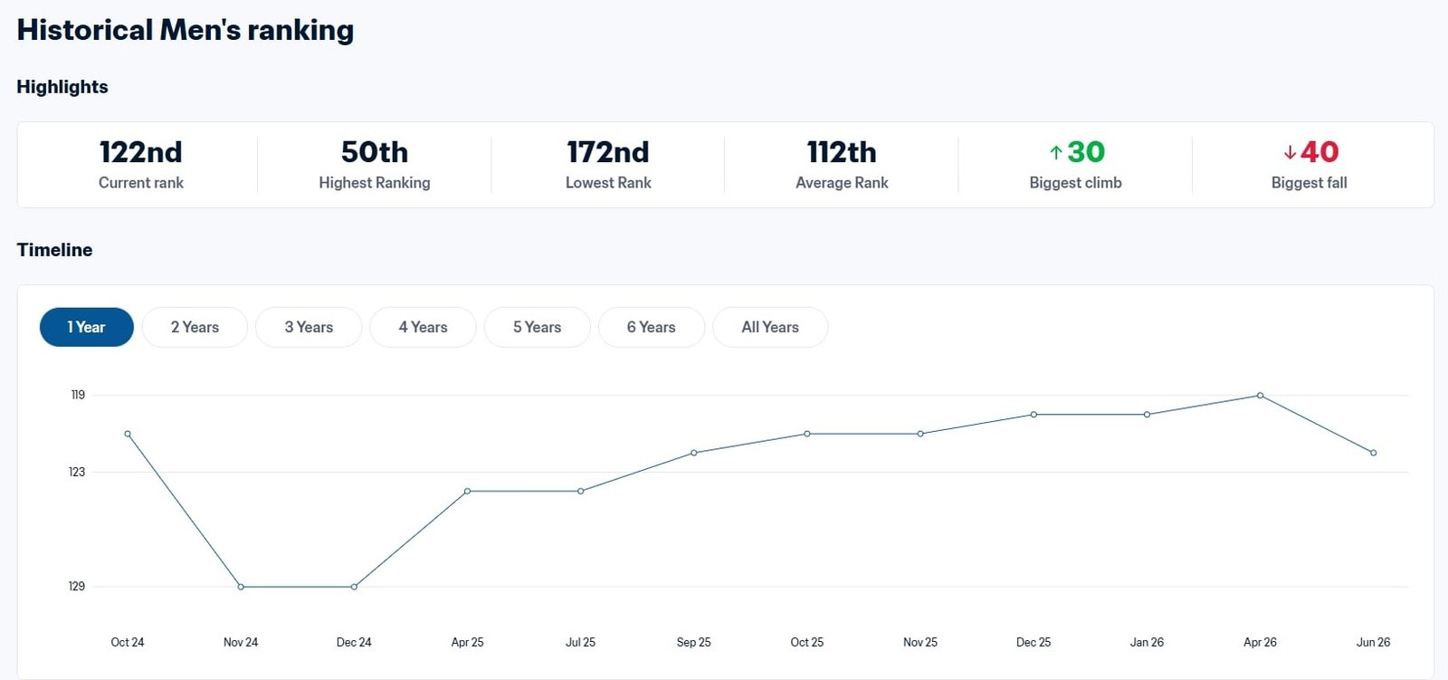Screen dimensions: 1448x680
Task: Click the Highlights section heading
Action: [x=62, y=87]
